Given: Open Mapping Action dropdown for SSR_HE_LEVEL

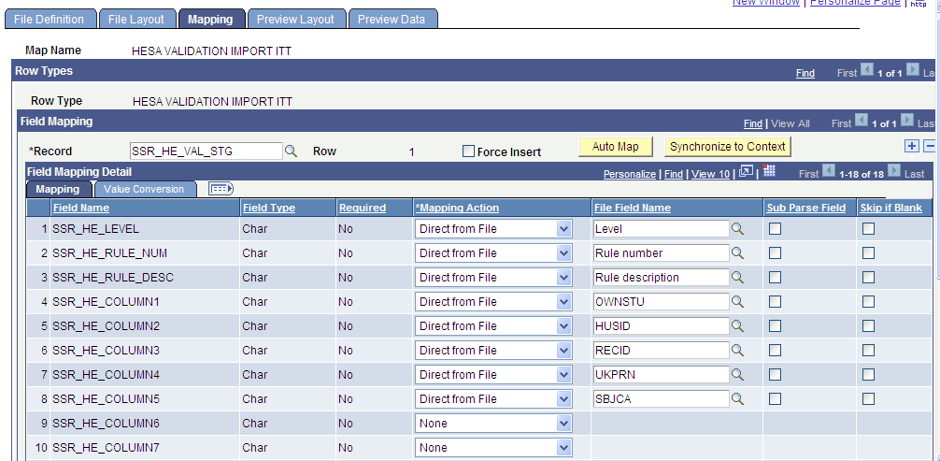Looking at the screenshot, I should pos(493,229).
